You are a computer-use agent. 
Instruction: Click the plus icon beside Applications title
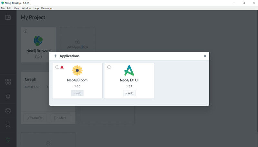55,56
